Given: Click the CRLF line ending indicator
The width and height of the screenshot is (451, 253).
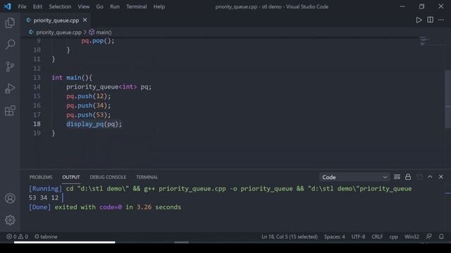Looking at the screenshot, I should (x=377, y=237).
